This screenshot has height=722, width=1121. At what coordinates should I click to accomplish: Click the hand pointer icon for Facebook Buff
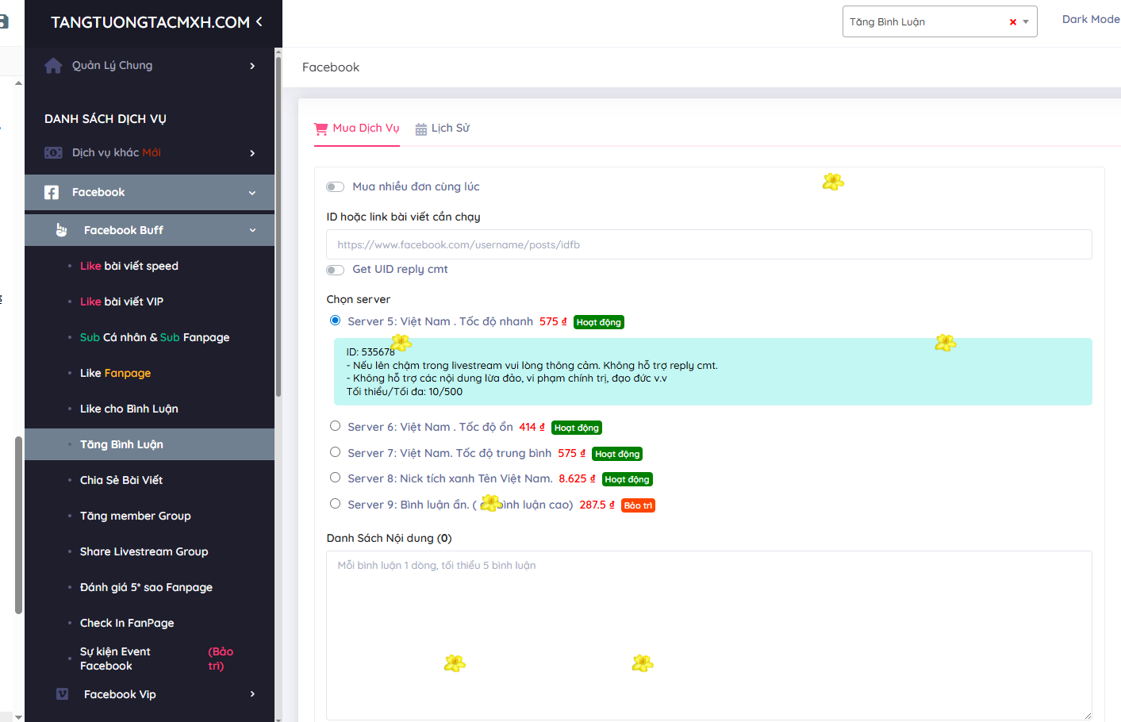click(x=62, y=230)
